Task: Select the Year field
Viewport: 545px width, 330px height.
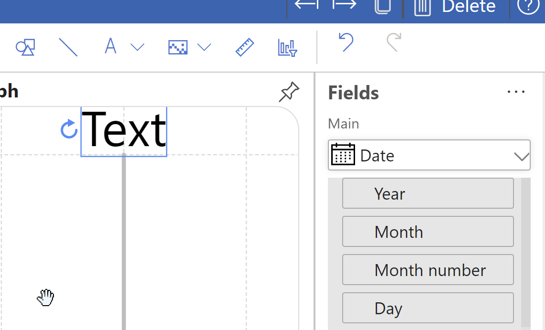Action: (x=428, y=193)
